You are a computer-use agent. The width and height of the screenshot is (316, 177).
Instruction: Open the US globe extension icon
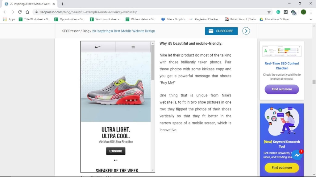pos(294,12)
